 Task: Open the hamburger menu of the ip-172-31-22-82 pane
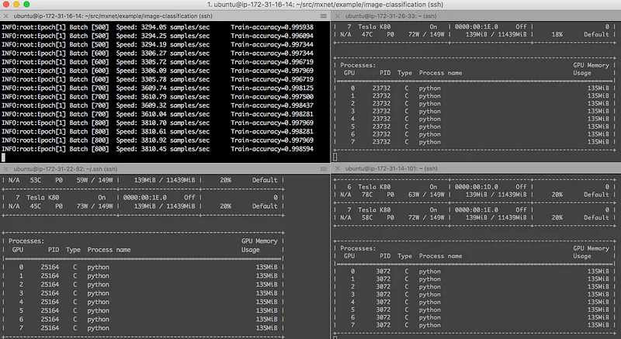pos(324,169)
